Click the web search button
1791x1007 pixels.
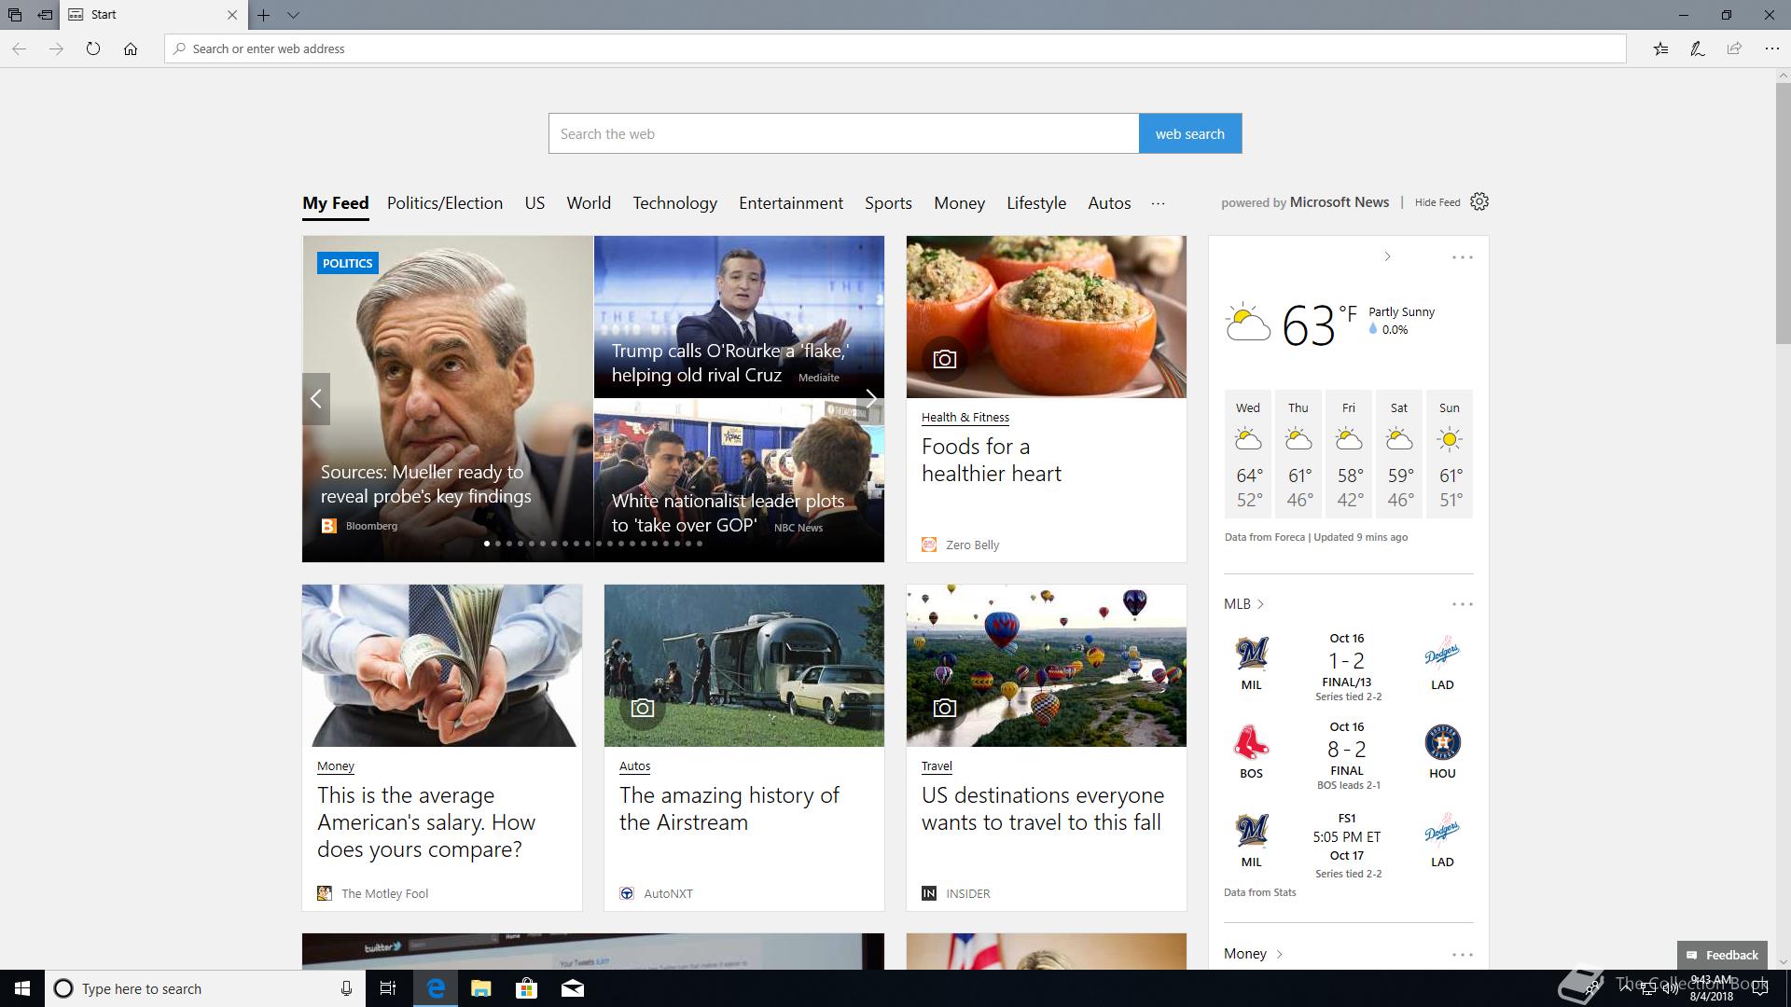point(1189,133)
